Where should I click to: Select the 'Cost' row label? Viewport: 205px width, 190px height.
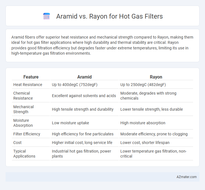point(17,143)
